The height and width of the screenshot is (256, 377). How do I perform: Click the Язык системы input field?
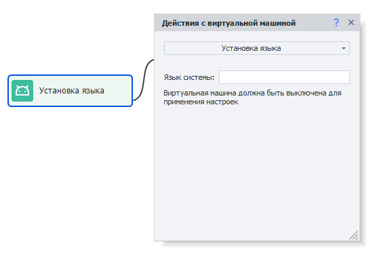(284, 77)
